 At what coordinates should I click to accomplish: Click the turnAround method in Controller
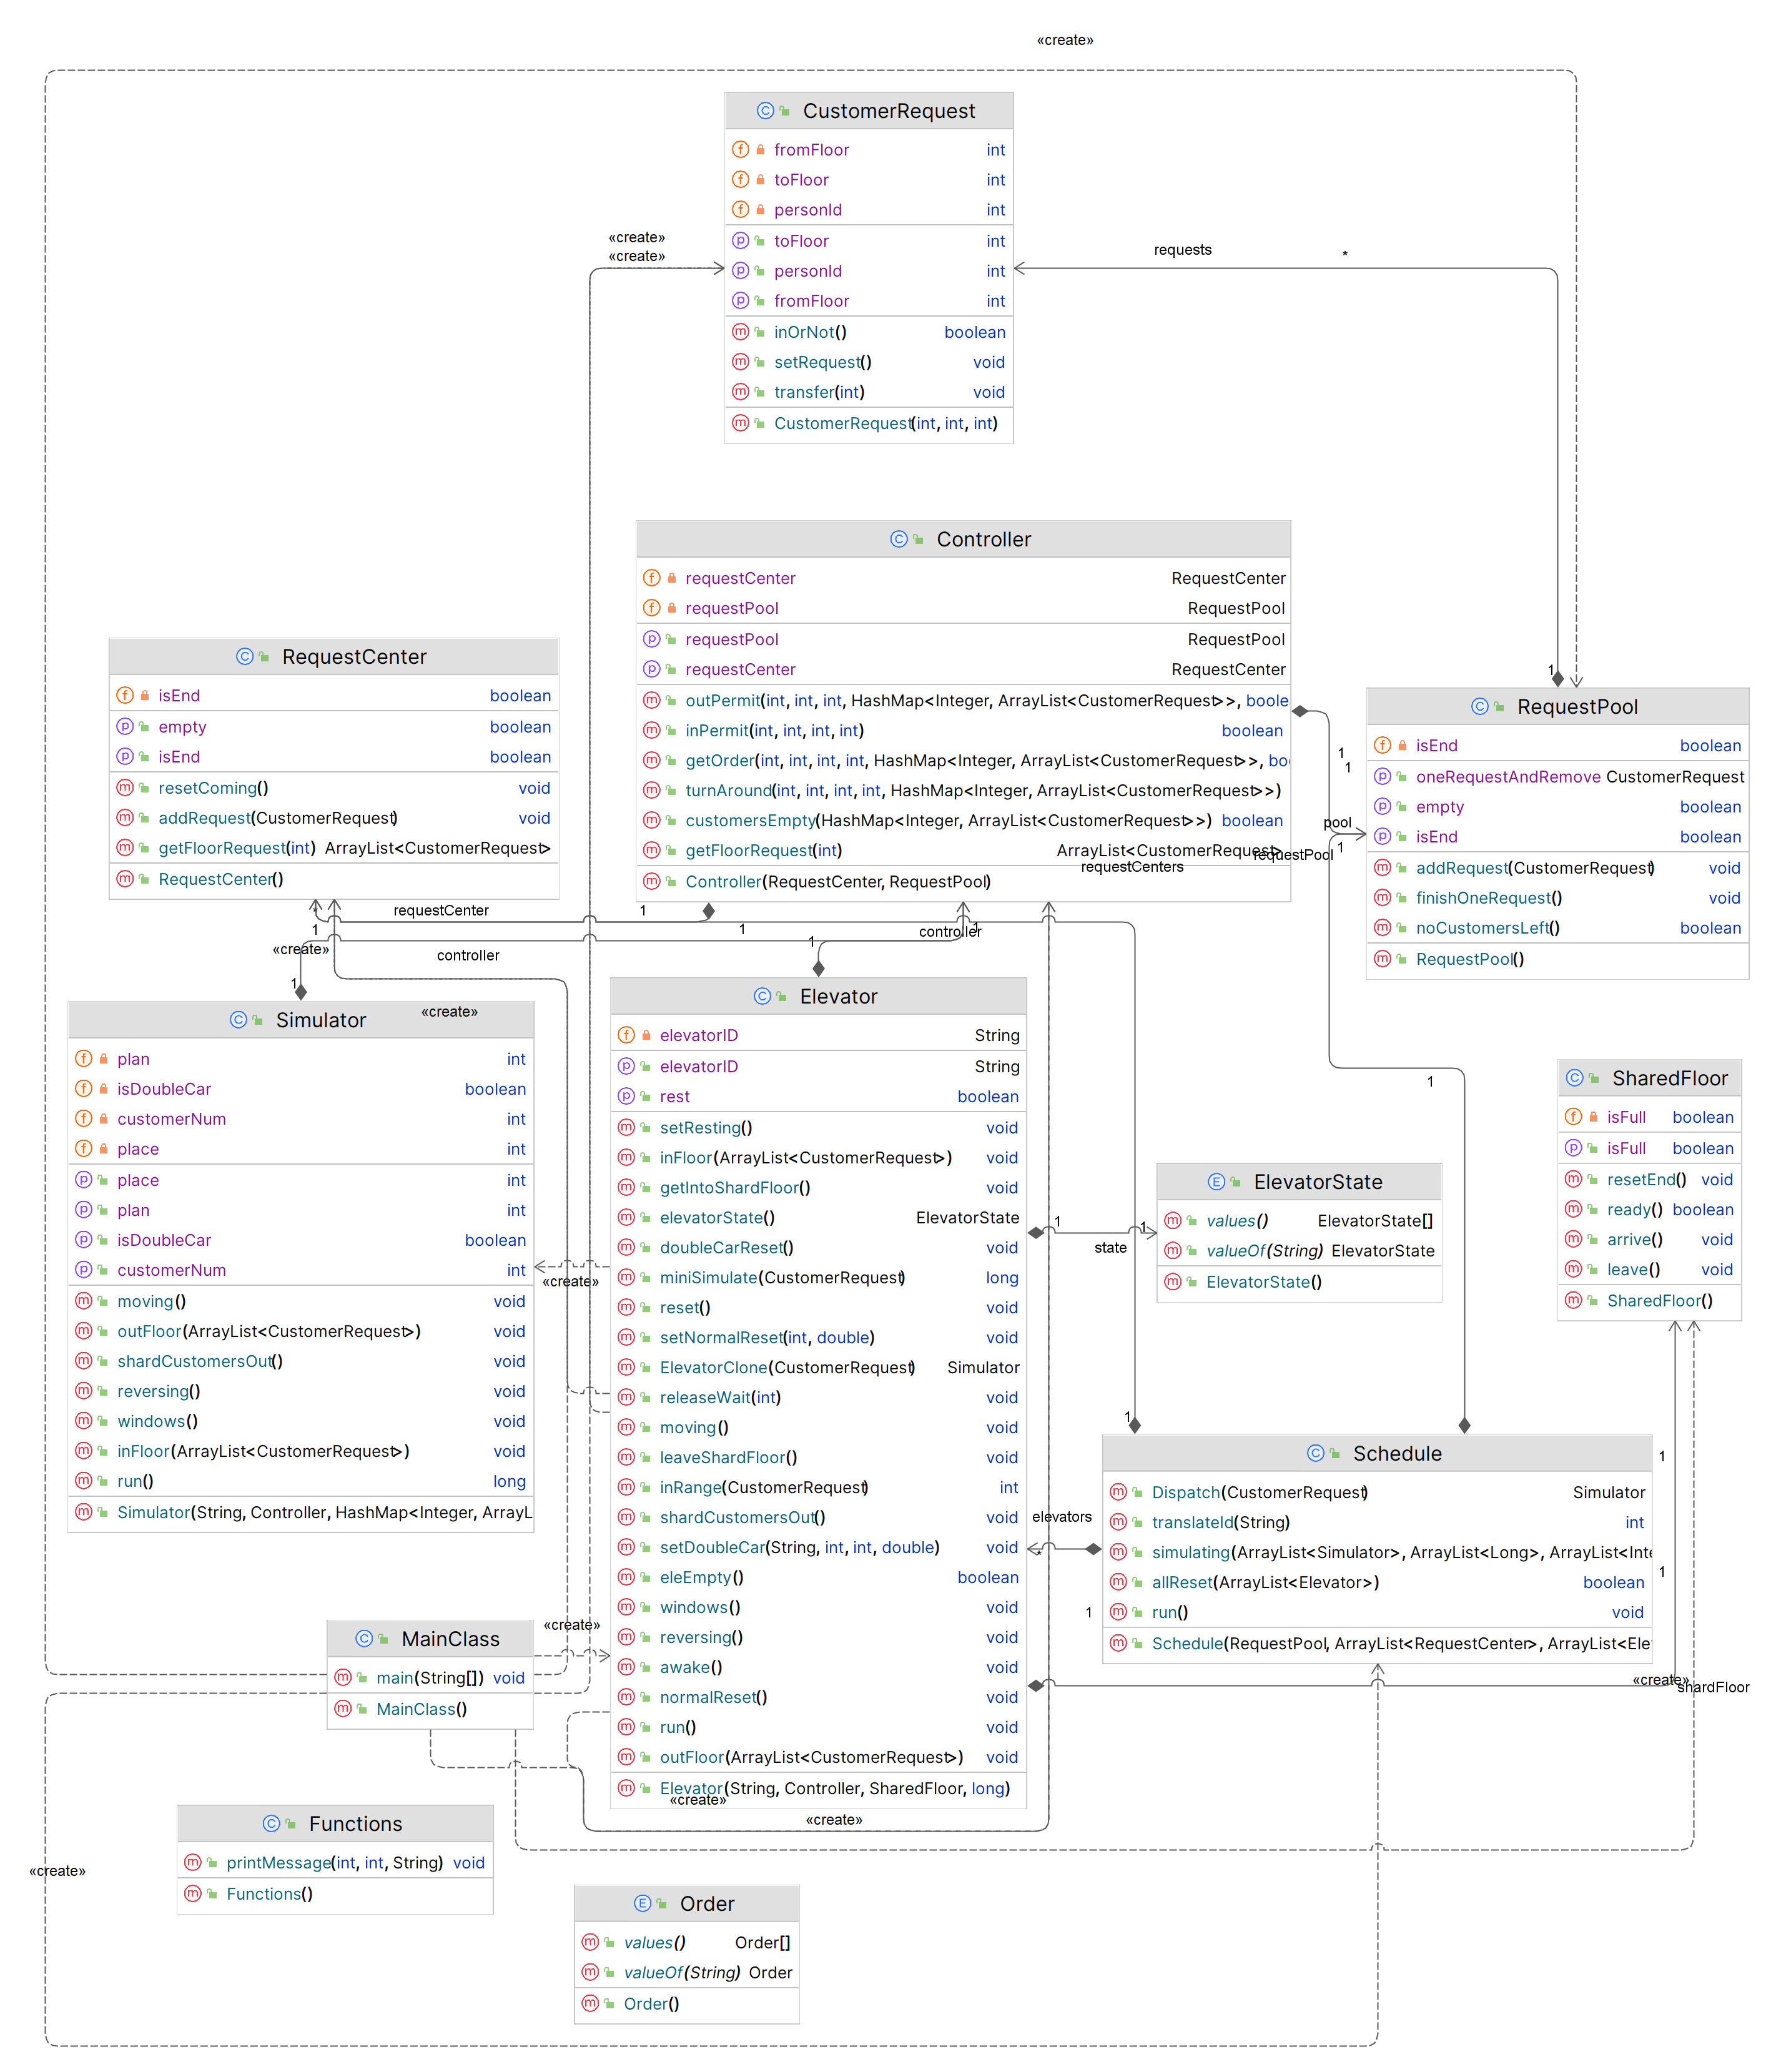963,791
